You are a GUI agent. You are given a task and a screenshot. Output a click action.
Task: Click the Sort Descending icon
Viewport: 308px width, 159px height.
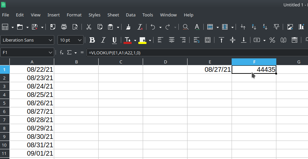pyautogui.click(x=265, y=27)
